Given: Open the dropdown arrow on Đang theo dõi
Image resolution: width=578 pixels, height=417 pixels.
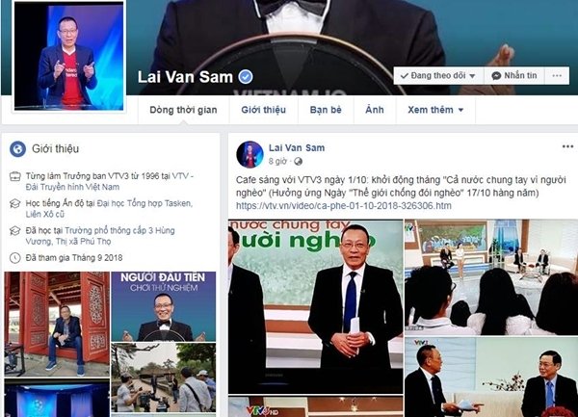Looking at the screenshot, I should coord(472,76).
